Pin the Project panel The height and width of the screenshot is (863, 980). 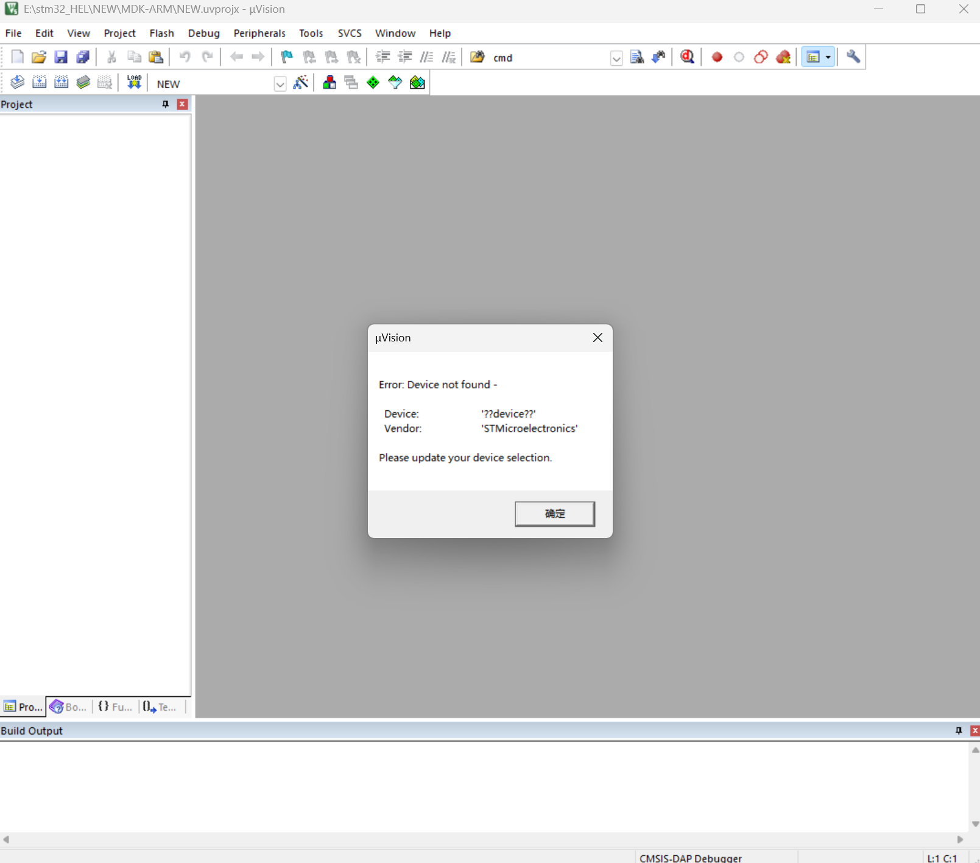(165, 105)
